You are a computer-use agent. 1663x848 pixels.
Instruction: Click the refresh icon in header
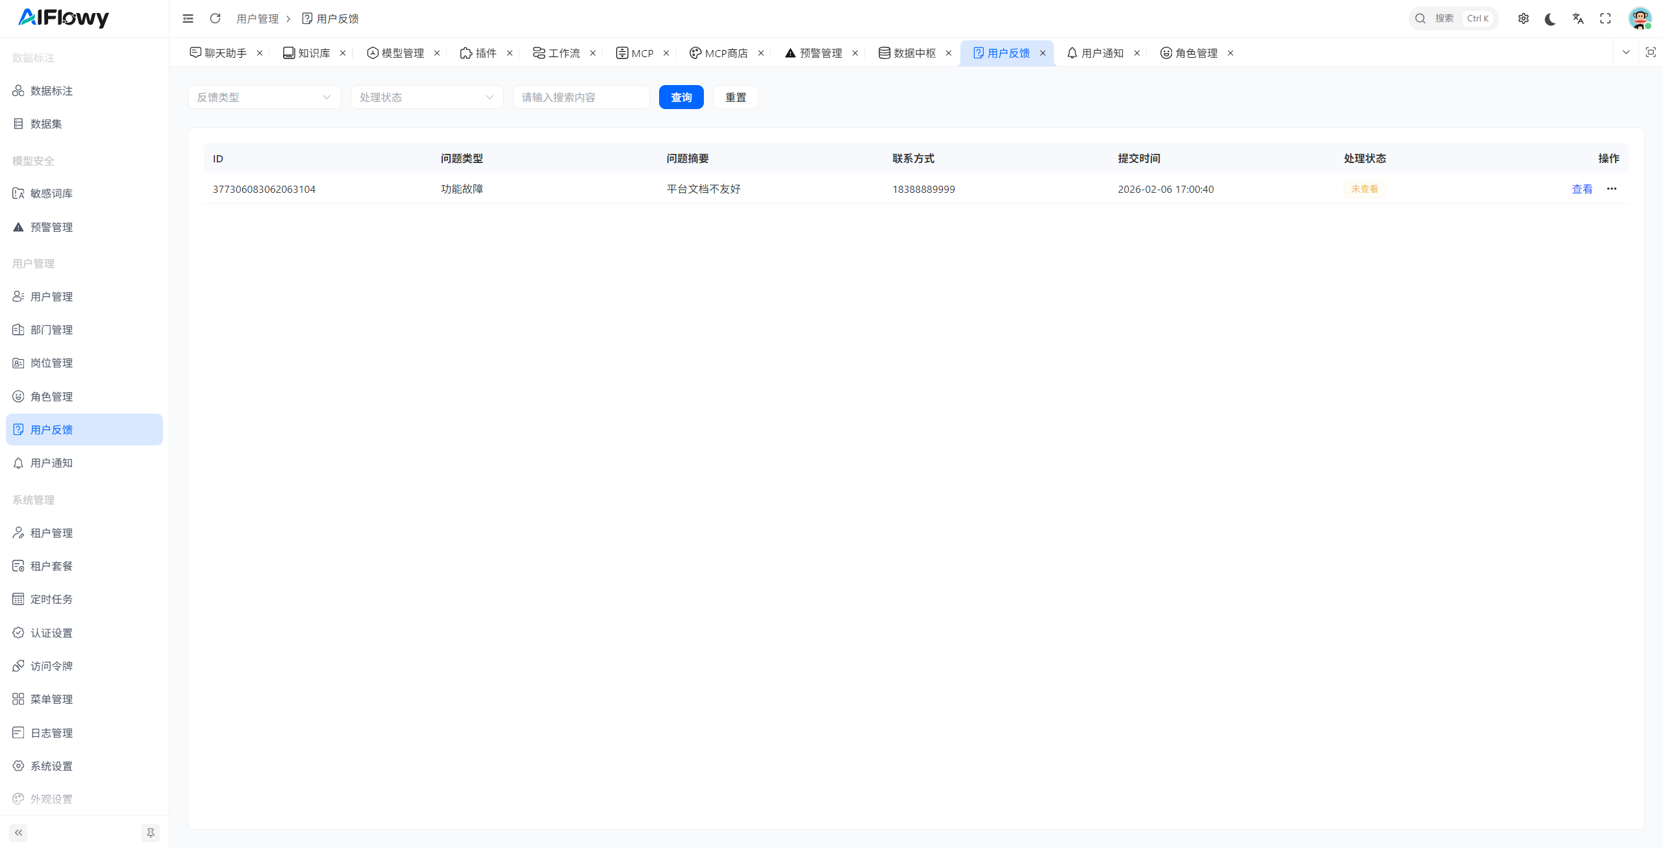(215, 18)
